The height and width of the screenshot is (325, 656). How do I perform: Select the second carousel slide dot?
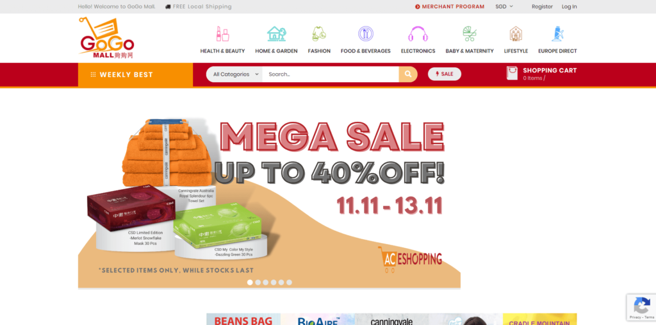tap(258, 282)
